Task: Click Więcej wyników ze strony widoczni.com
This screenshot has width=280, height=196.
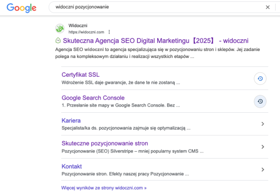Action: pyautogui.click(x=104, y=188)
